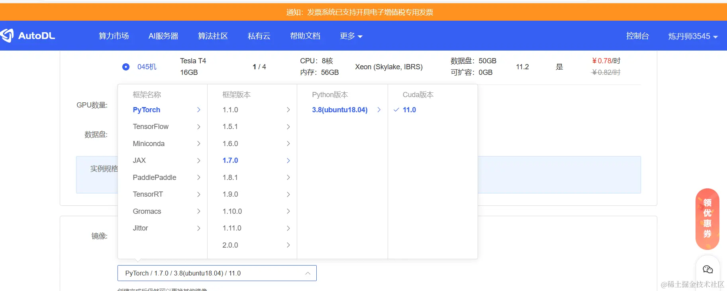
Task: Select the 045机 radio button
Action: pos(126,67)
